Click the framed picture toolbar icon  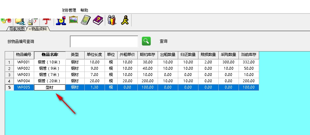(73, 20)
